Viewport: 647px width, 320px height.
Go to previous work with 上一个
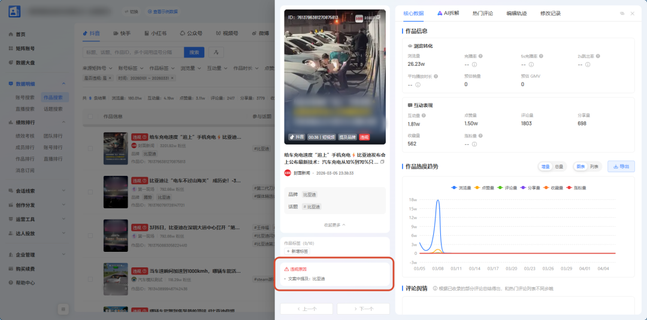click(307, 309)
